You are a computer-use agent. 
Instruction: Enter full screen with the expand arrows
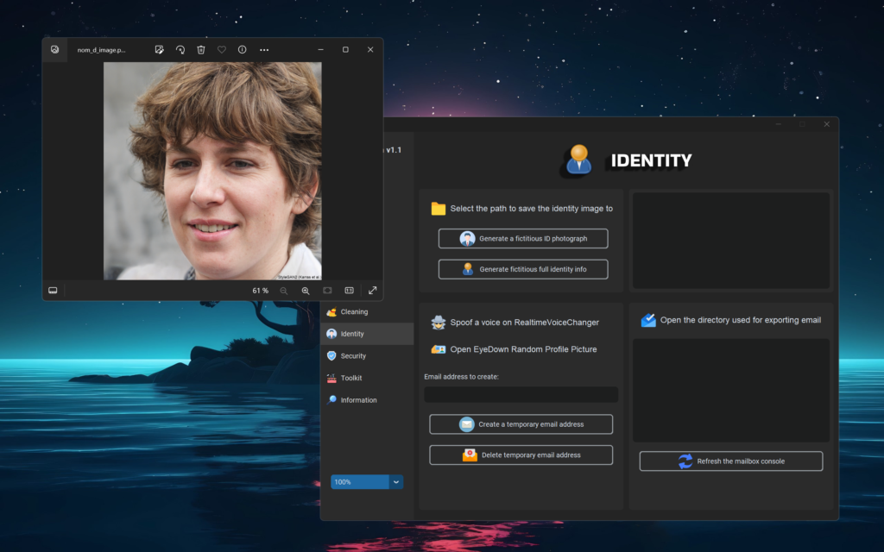(373, 291)
